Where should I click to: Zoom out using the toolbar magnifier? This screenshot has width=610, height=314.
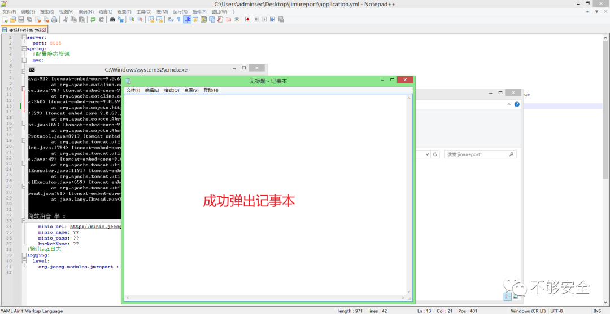click(140, 19)
